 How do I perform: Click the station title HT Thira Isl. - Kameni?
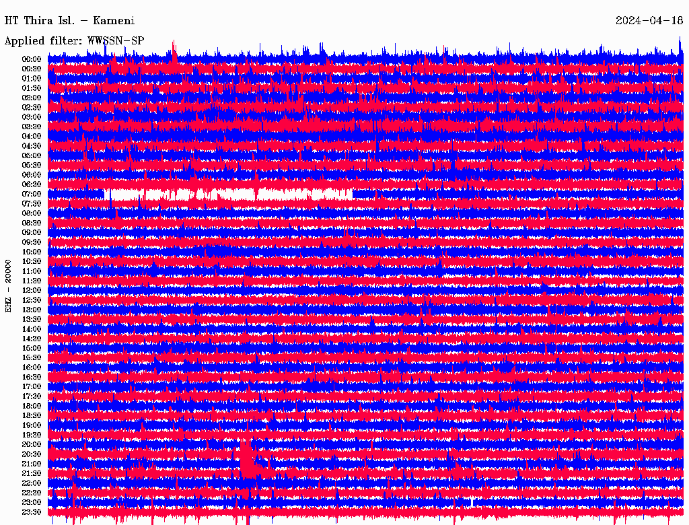pyautogui.click(x=69, y=20)
